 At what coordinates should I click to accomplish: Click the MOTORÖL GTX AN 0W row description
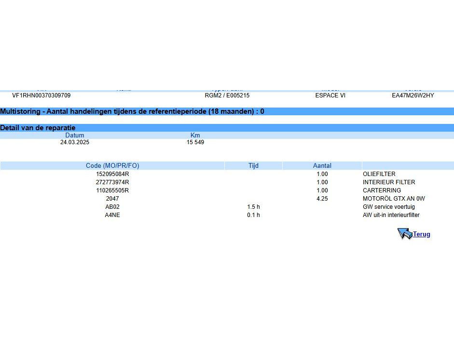[394, 199]
